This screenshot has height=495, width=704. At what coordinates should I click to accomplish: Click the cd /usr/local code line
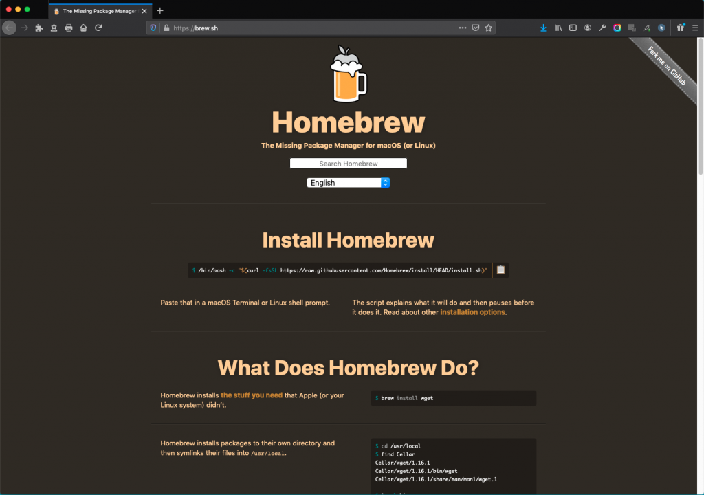click(x=398, y=446)
